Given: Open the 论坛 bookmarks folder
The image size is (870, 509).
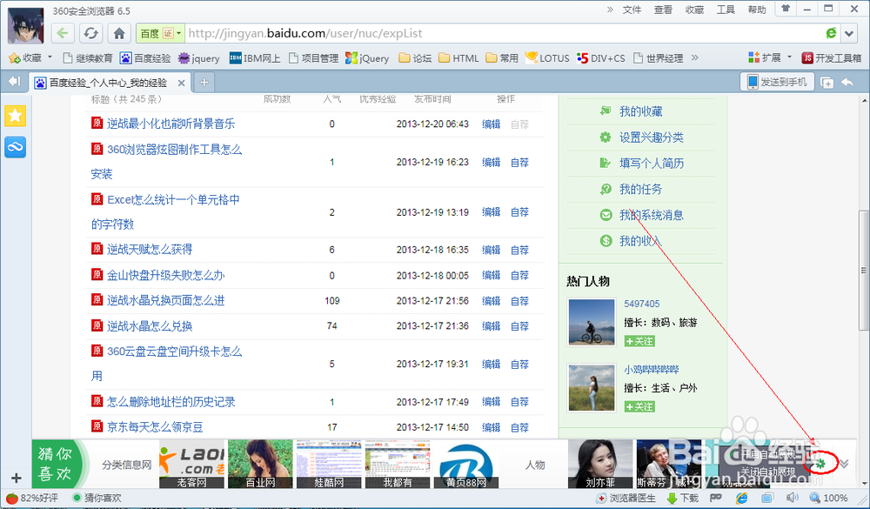Looking at the screenshot, I should [x=415, y=58].
